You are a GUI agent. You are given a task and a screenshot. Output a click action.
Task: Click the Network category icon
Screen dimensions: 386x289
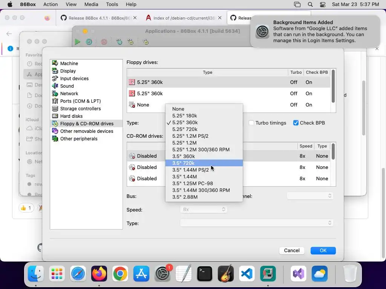tap(55, 94)
